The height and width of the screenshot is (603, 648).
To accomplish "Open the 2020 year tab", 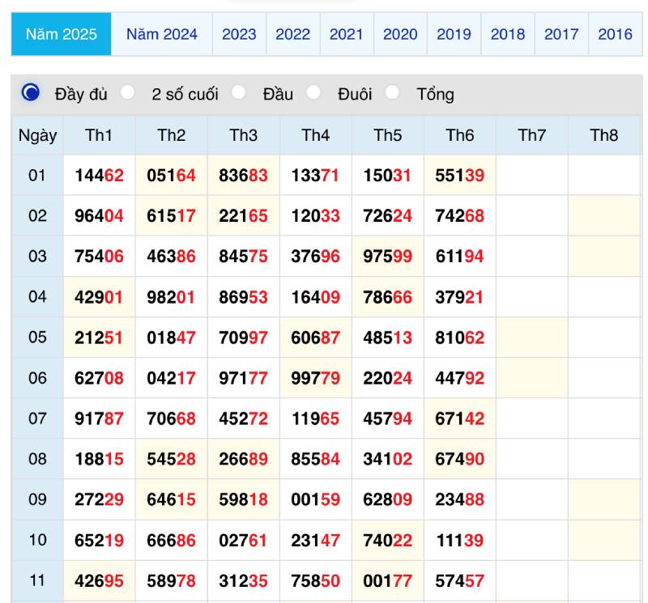I will pyautogui.click(x=400, y=34).
